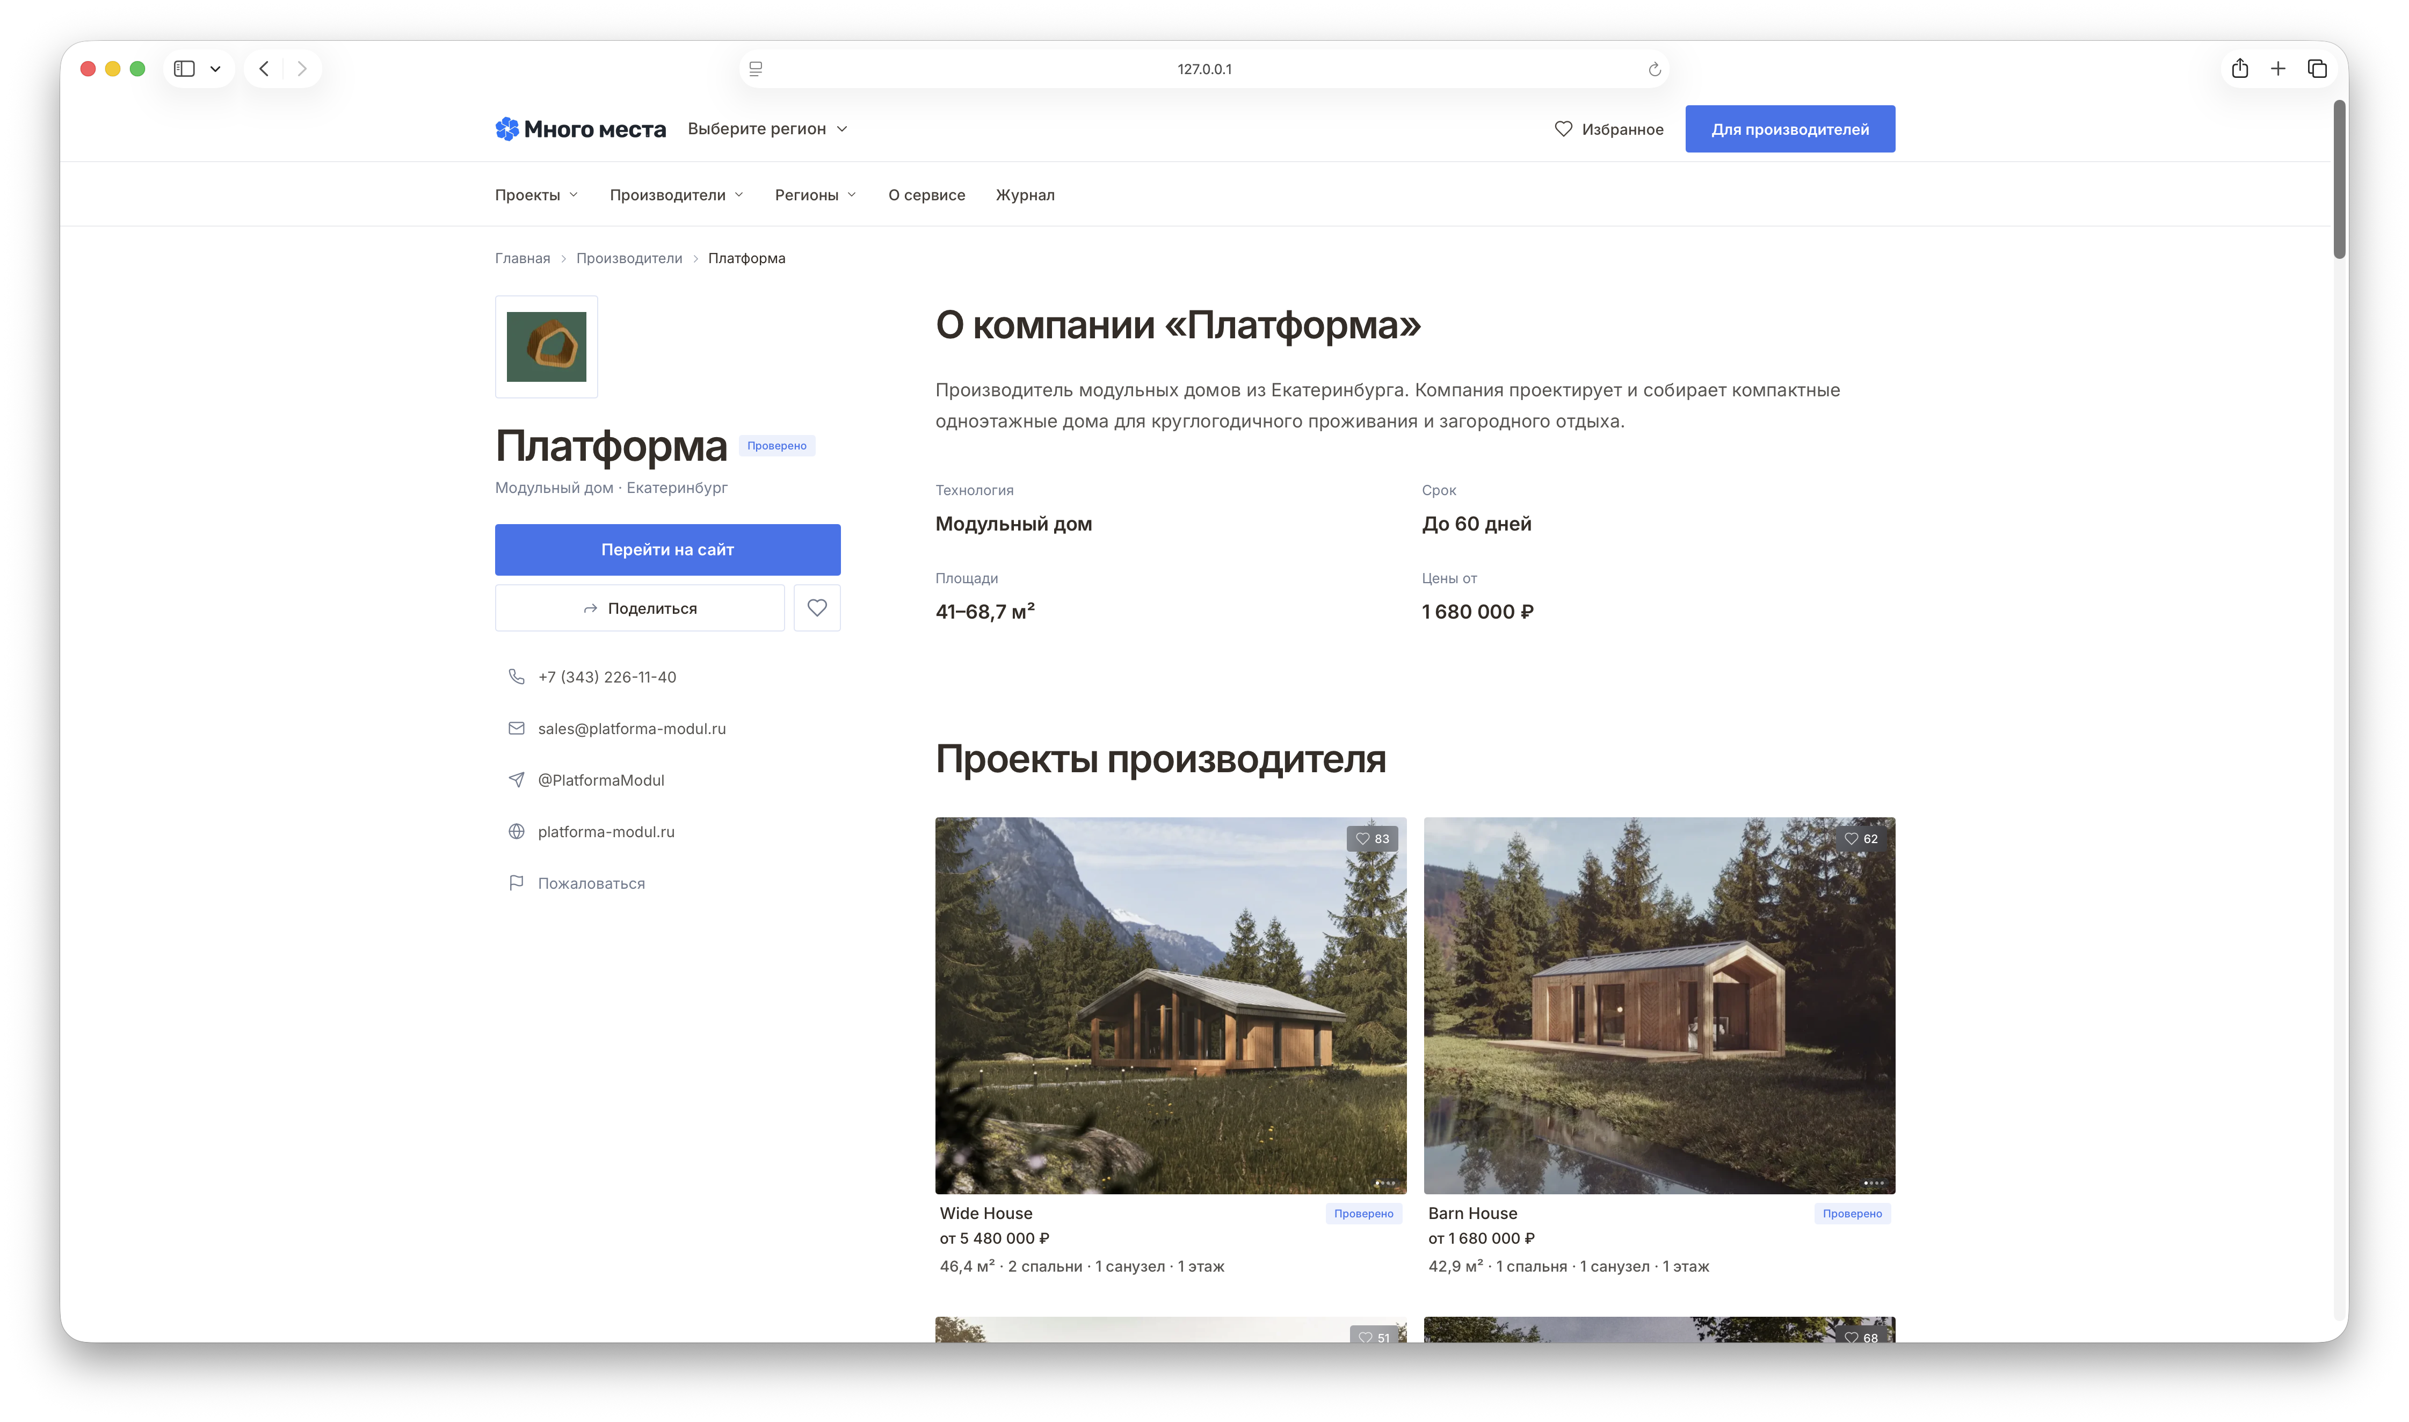The height and width of the screenshot is (1422, 2409).
Task: Click the address bar showing 127.0.0.1
Action: coord(1203,69)
